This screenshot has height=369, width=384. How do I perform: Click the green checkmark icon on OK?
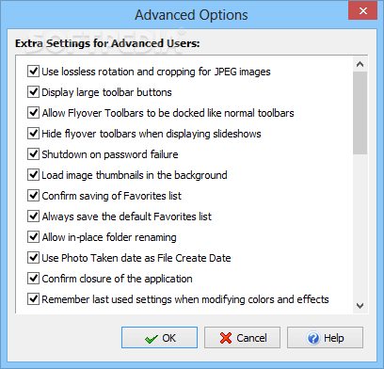pyautogui.click(x=152, y=339)
